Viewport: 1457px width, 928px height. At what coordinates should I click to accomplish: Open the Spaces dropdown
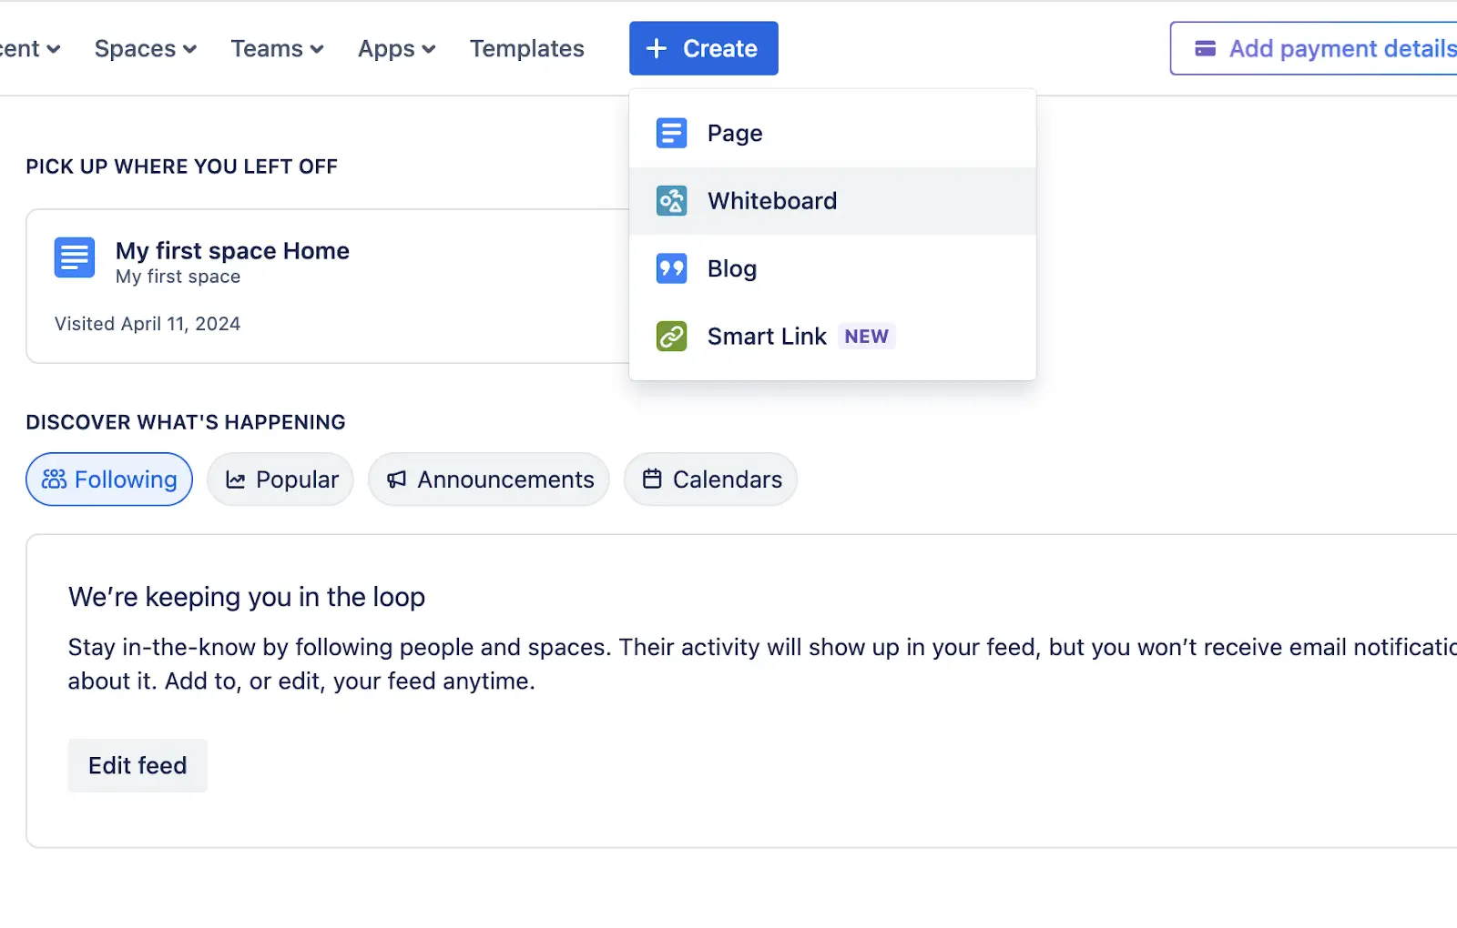tap(144, 48)
